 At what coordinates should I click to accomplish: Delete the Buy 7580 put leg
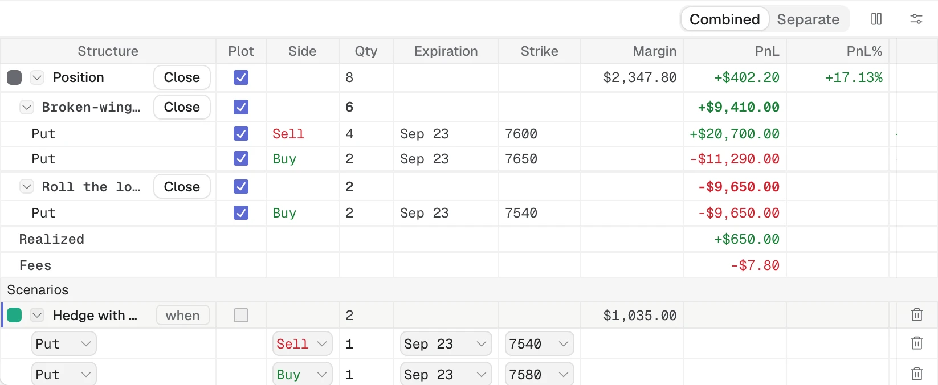pos(917,374)
